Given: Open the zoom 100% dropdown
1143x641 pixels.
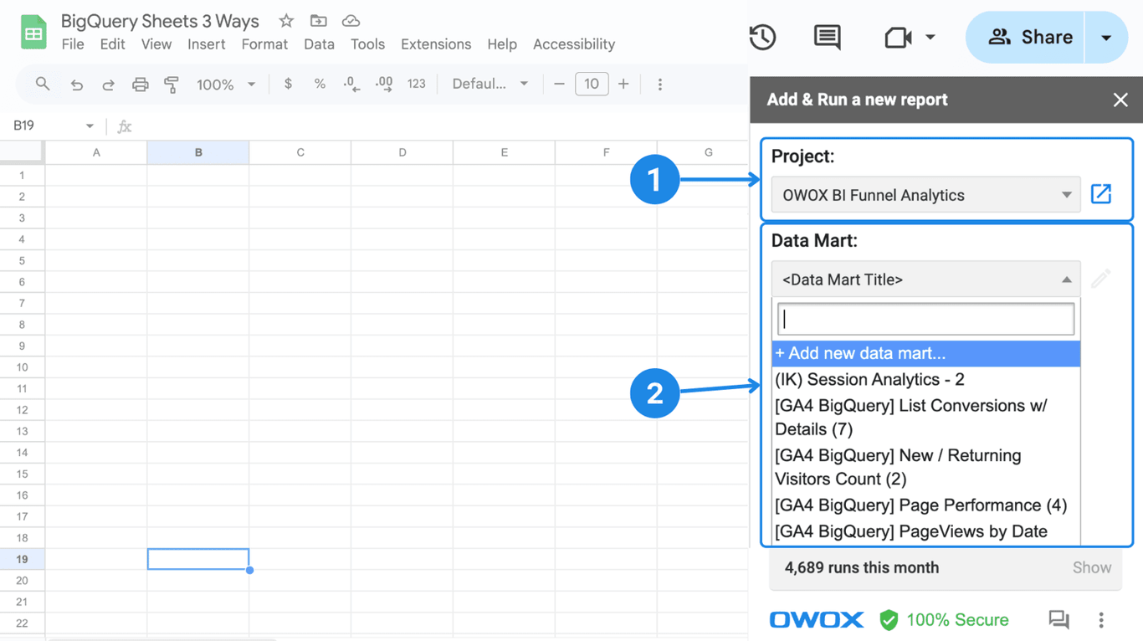Looking at the screenshot, I should click(x=225, y=84).
